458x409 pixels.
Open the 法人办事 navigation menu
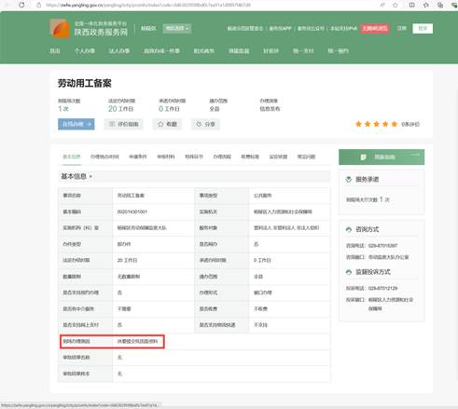[x=119, y=51]
